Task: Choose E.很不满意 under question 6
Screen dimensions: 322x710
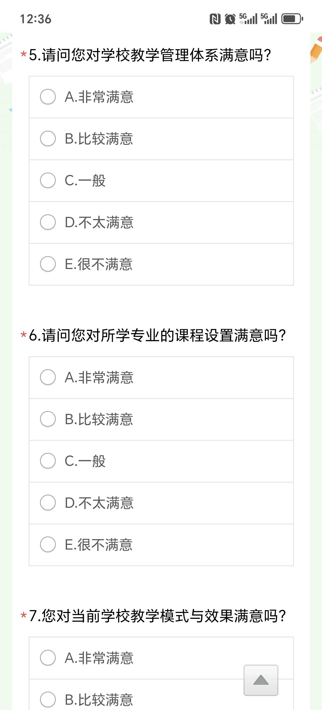Action: (x=161, y=545)
